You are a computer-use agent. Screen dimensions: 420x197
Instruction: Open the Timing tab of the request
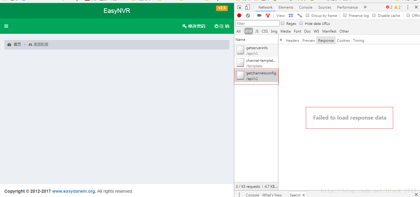pos(359,41)
